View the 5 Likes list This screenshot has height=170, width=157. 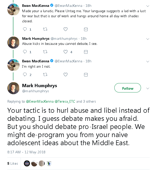click(x=13, y=163)
